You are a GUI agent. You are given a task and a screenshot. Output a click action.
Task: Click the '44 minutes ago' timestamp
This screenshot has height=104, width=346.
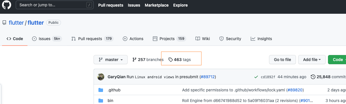(x=292, y=77)
